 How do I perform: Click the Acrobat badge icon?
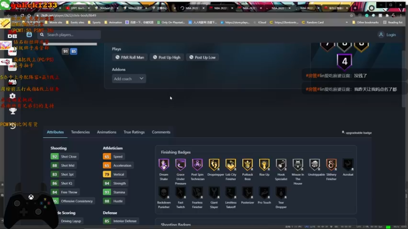pos(348,164)
